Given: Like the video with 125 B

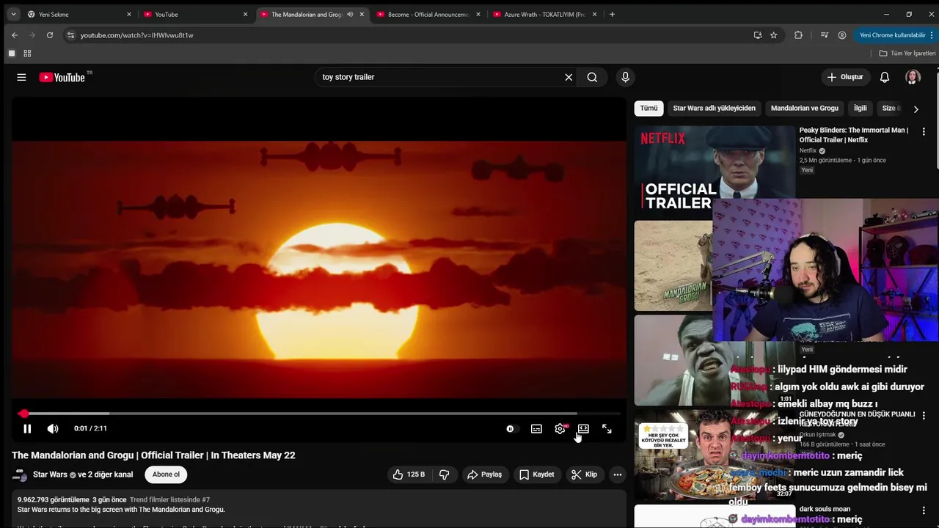Looking at the screenshot, I should [409, 474].
